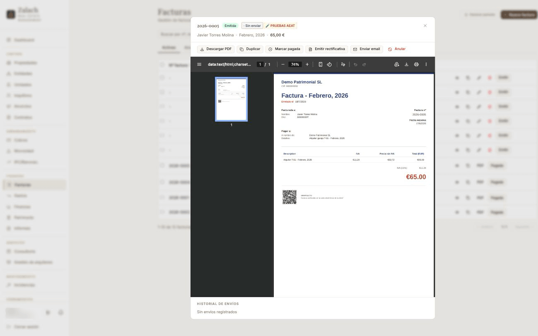Screen dimensions: 538x336
Task: Cancel the invoice with Anular
Action: click(397, 49)
